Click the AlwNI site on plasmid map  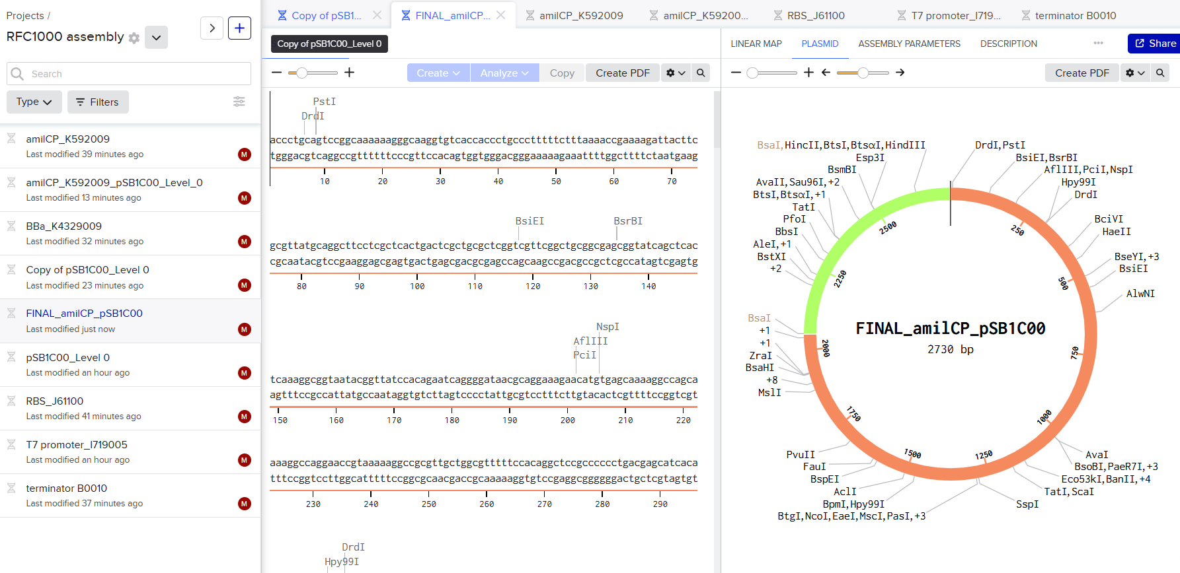pyautogui.click(x=1140, y=294)
